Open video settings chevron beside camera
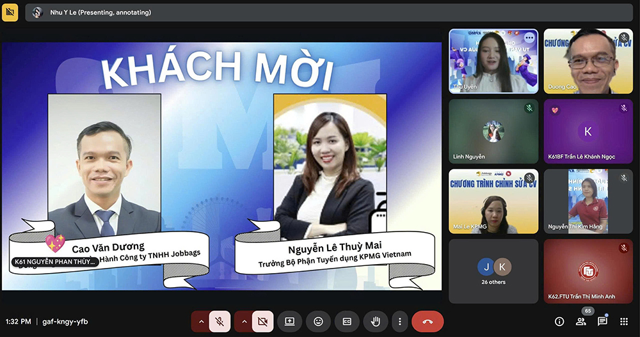This screenshot has width=640, height=337. [x=244, y=322]
